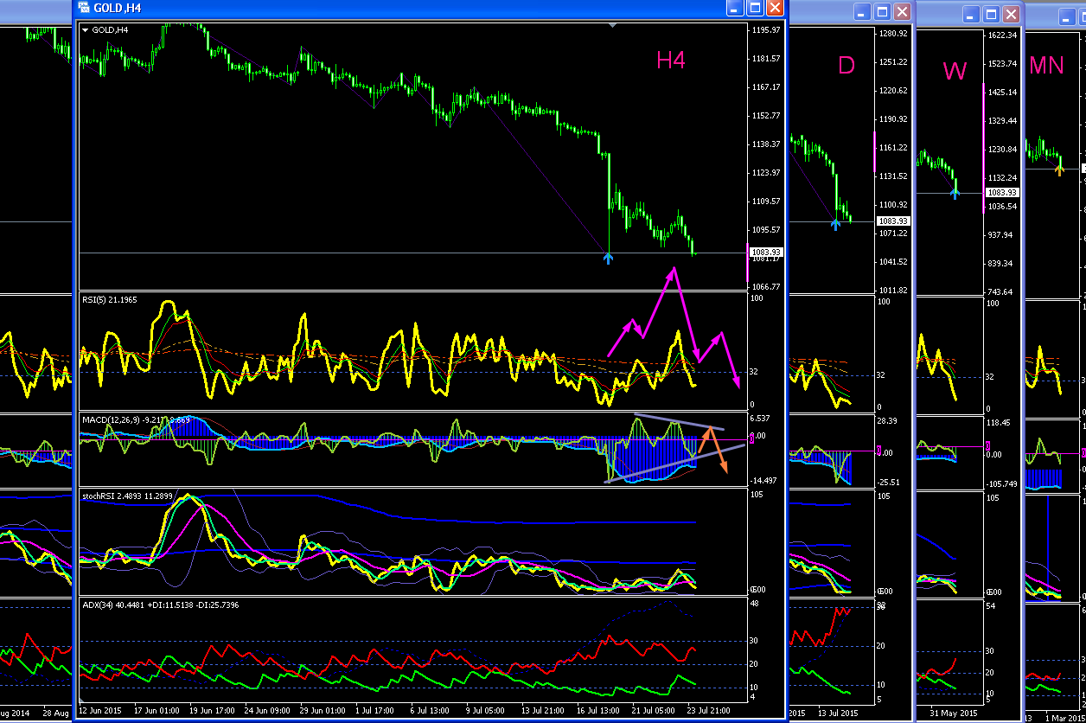Viewport: 1086px width, 723px height.
Task: Click the 1083.93 price label in D chart
Action: coord(893,221)
